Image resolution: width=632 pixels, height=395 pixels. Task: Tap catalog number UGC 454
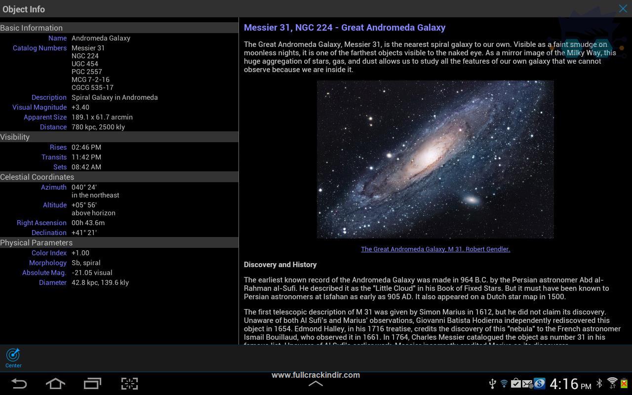click(85, 64)
